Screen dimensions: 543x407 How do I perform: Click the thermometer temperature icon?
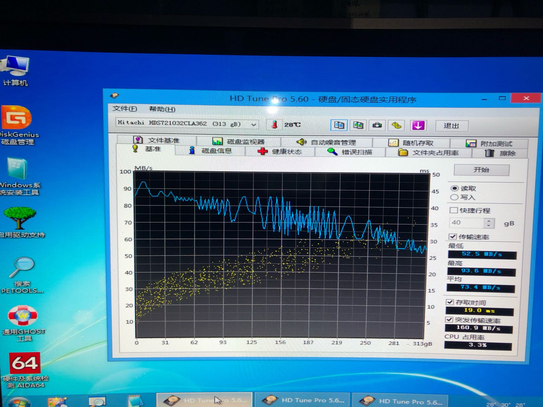pyautogui.click(x=274, y=125)
